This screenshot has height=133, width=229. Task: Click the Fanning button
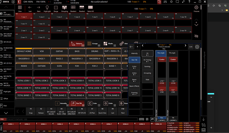pyautogui.click(x=147, y=67)
